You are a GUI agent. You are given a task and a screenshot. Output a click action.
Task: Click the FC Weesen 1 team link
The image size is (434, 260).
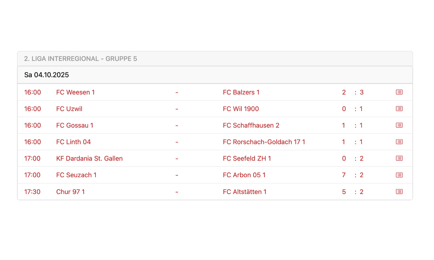[75, 92]
